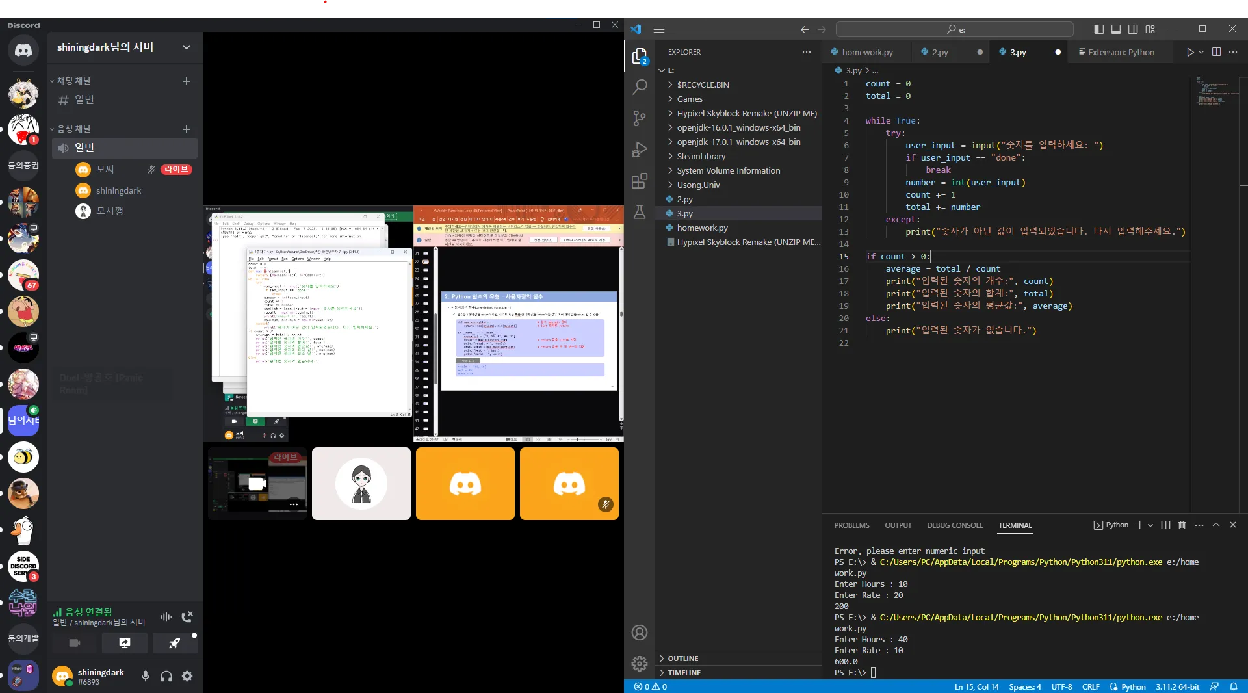Switch to the PROBLEMS panel tab
Viewport: 1248px width, 693px height.
(x=851, y=525)
